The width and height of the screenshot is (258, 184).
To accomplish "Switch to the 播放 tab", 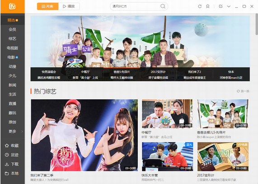I will (69, 6).
